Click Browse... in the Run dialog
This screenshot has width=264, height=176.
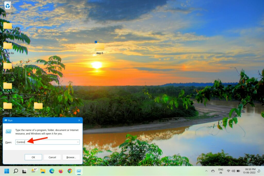point(71,157)
